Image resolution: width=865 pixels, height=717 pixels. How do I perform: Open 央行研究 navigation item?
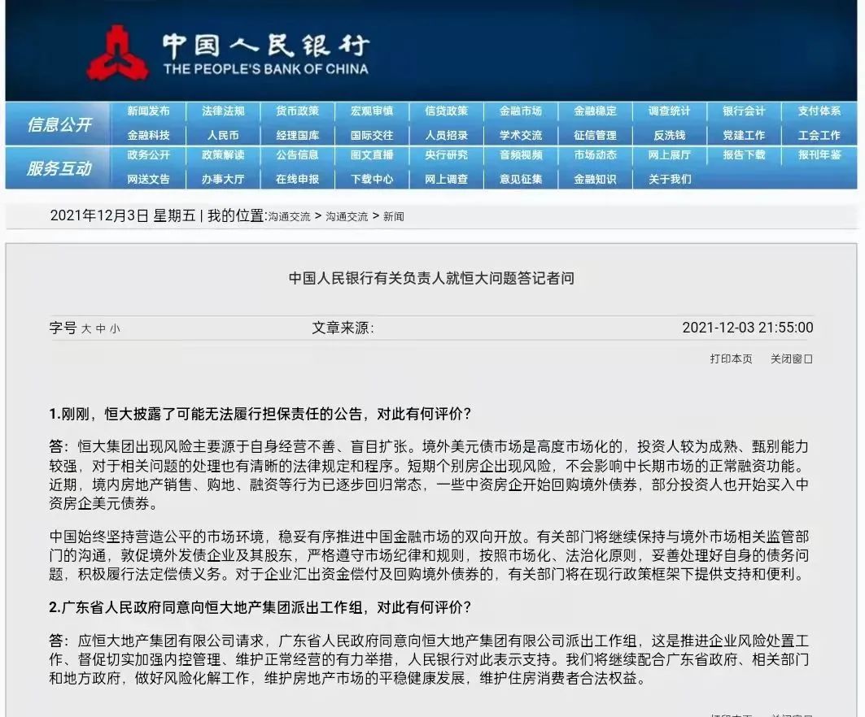pos(446,155)
